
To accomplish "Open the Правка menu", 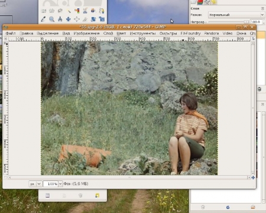I will (27, 33).
